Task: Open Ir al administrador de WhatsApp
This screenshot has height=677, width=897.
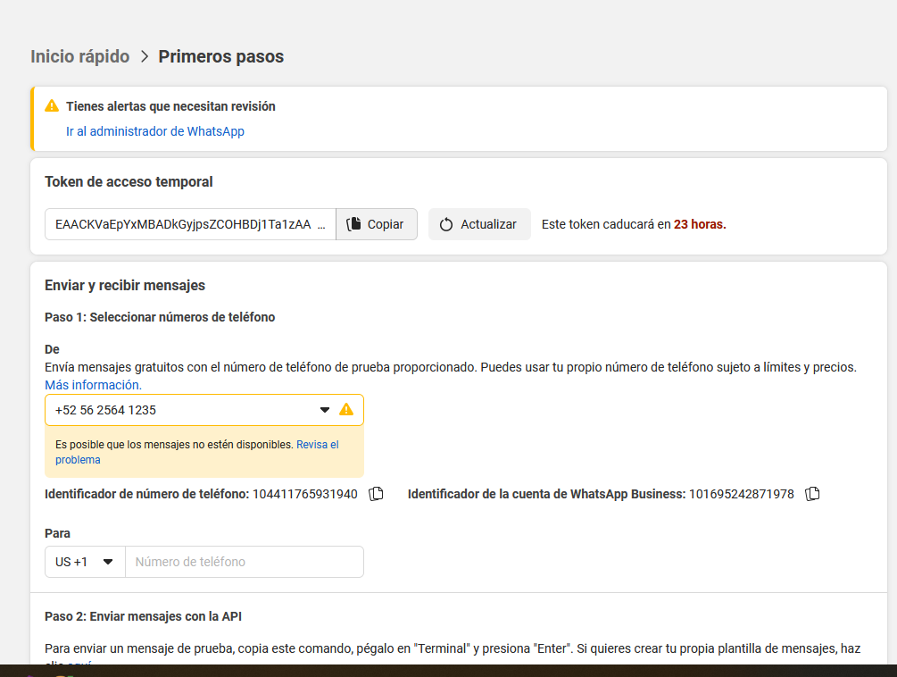Action: pyautogui.click(x=154, y=130)
